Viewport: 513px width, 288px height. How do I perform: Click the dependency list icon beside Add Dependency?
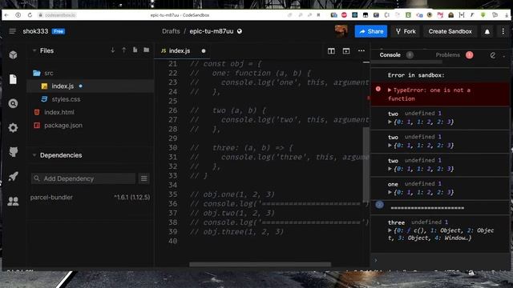pos(144,178)
